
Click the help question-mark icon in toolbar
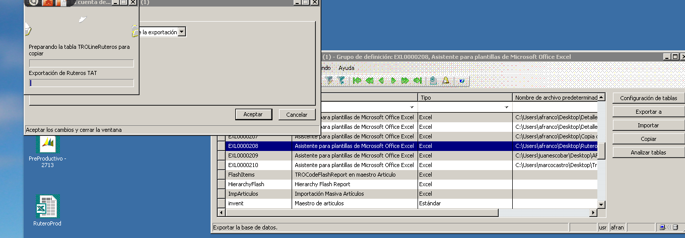point(461,80)
